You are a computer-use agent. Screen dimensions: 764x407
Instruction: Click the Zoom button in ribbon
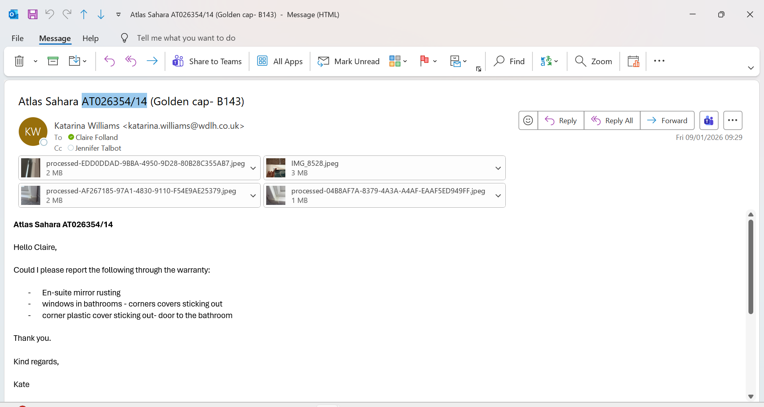click(x=593, y=61)
